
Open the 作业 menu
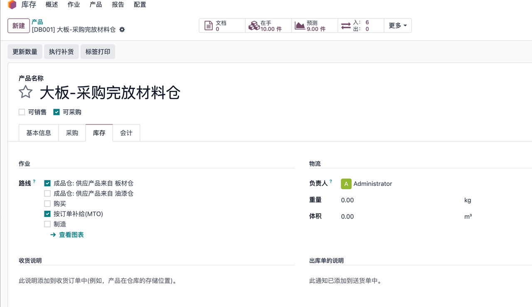click(74, 5)
